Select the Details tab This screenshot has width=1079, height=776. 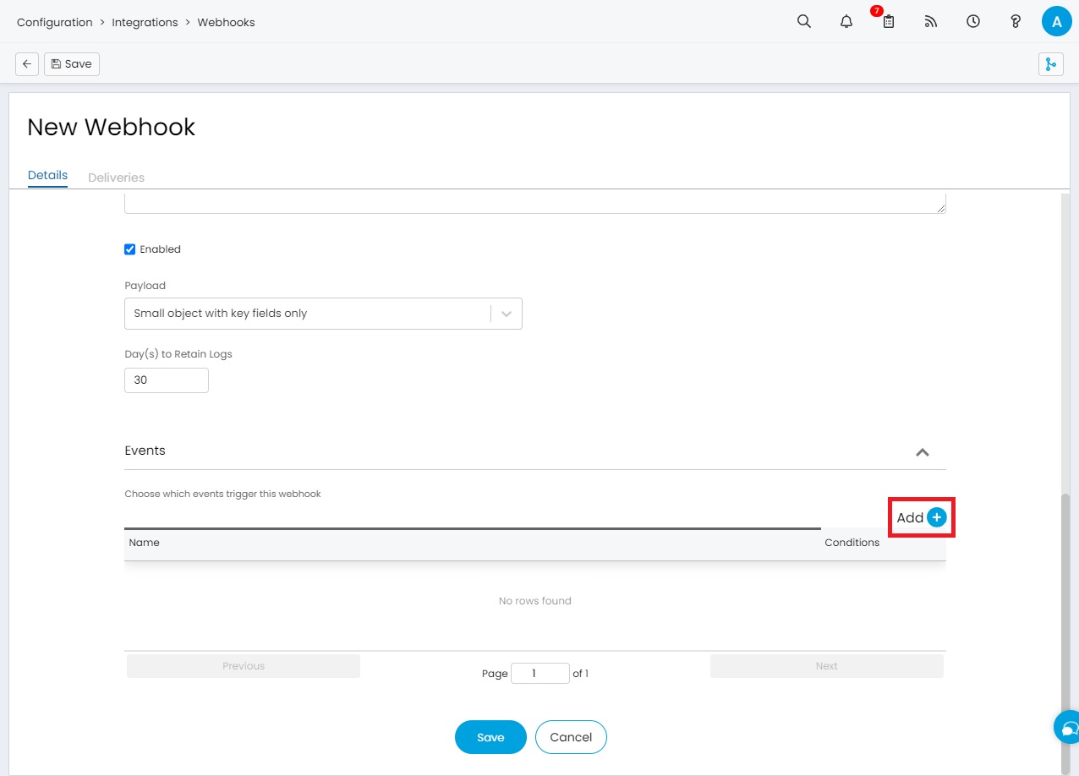pos(47,176)
